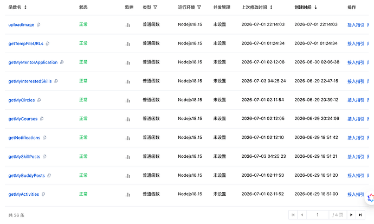Open the uploadImage function
The height and width of the screenshot is (224, 374).
tap(21, 24)
